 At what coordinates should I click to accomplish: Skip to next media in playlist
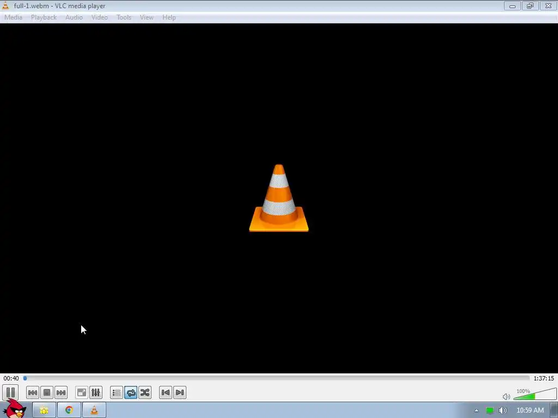(61, 393)
